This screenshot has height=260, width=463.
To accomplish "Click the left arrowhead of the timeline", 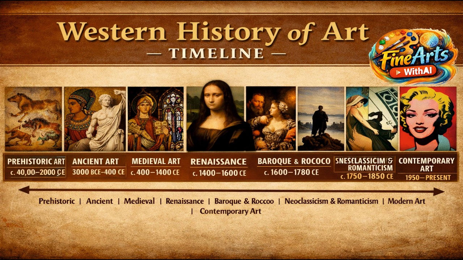I will [24, 190].
